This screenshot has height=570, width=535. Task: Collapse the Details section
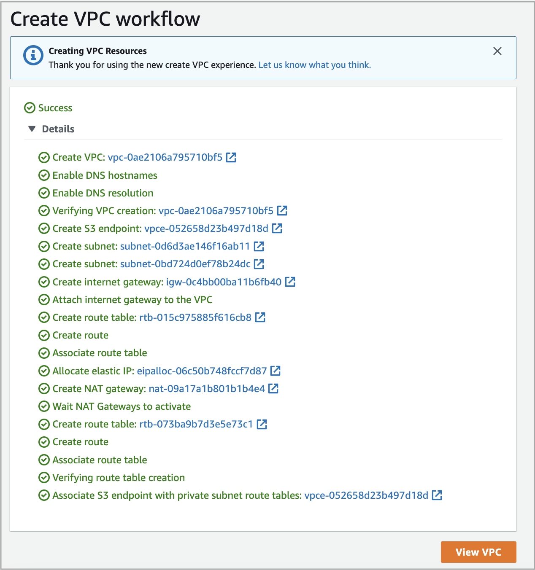click(x=32, y=129)
